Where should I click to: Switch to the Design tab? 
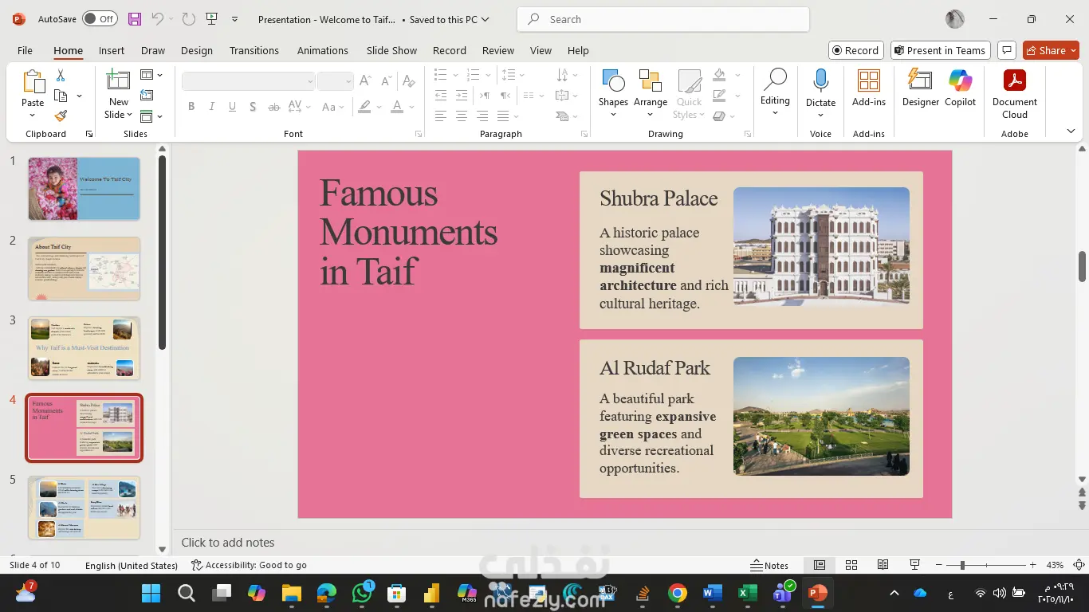tap(196, 50)
